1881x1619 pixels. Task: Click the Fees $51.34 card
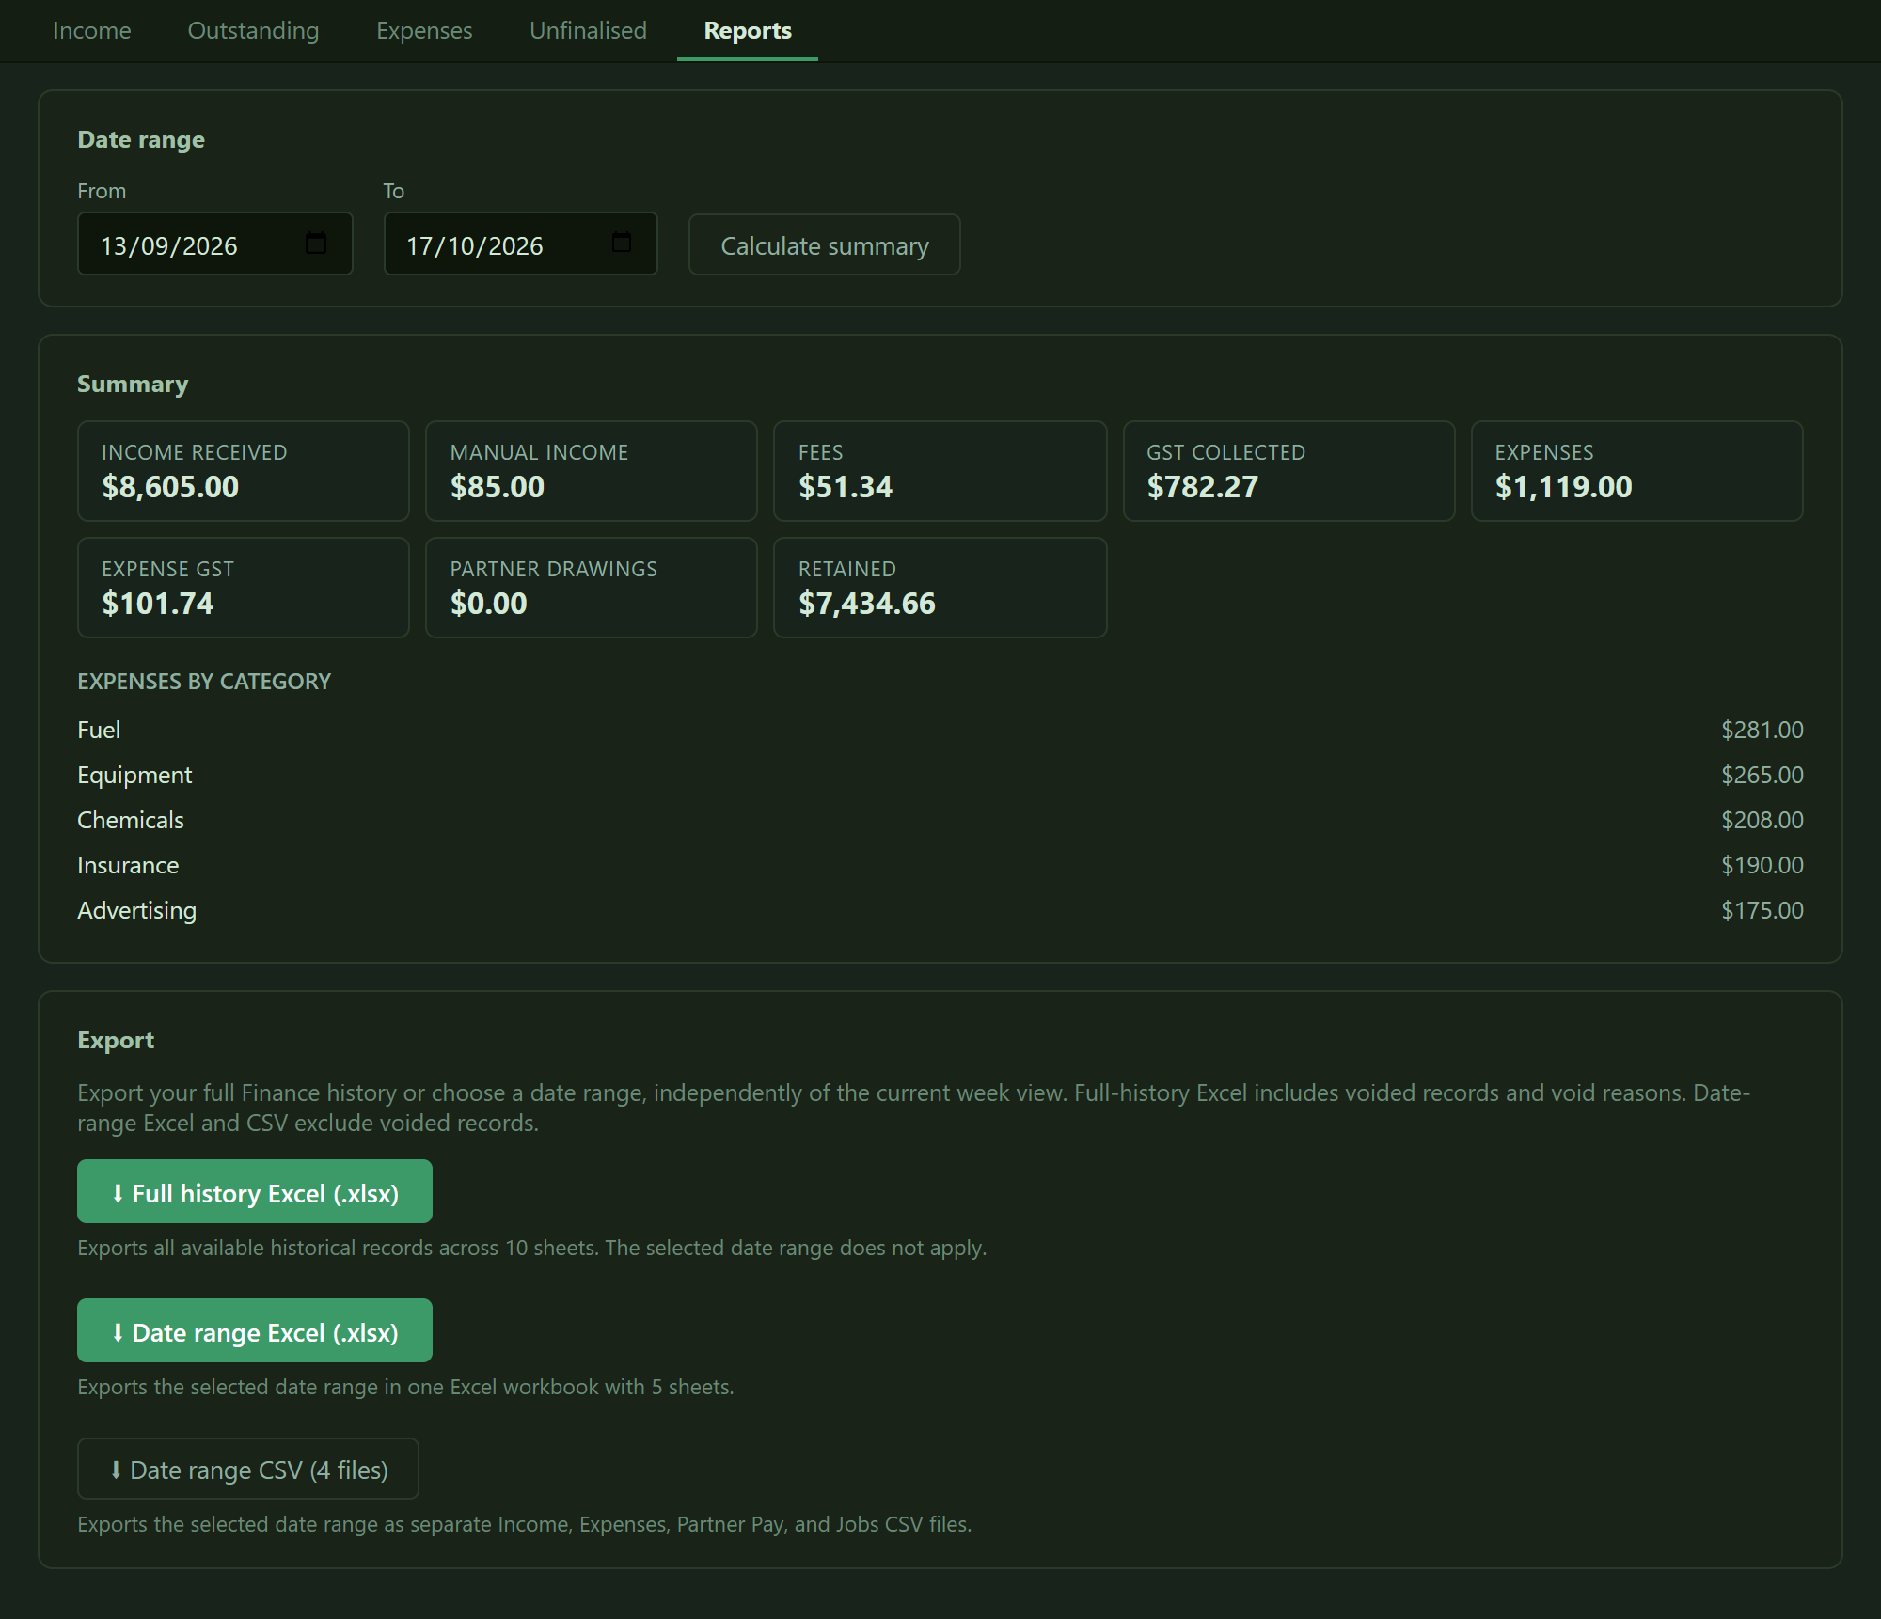click(940, 471)
